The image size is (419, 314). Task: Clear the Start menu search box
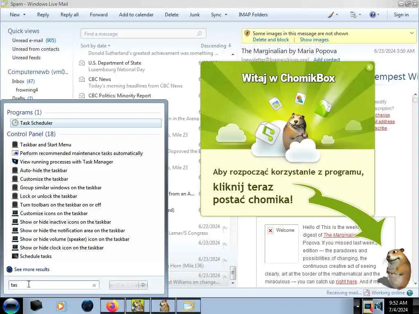(94, 285)
